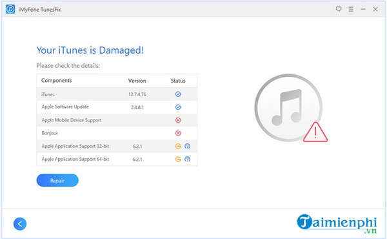Click Apple Software Update status checkmark
Viewport: 387px width, 239px height.
[x=178, y=107]
